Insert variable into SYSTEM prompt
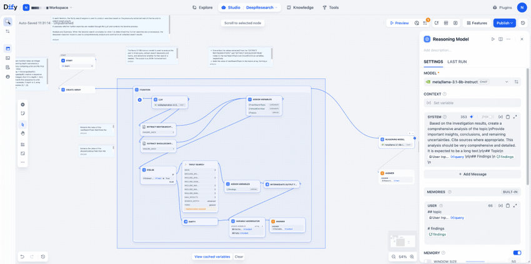 click(500, 117)
